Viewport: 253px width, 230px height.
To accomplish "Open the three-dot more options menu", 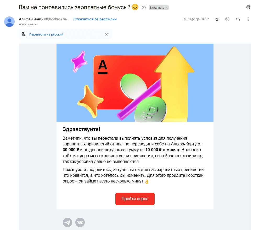I will [248, 19].
